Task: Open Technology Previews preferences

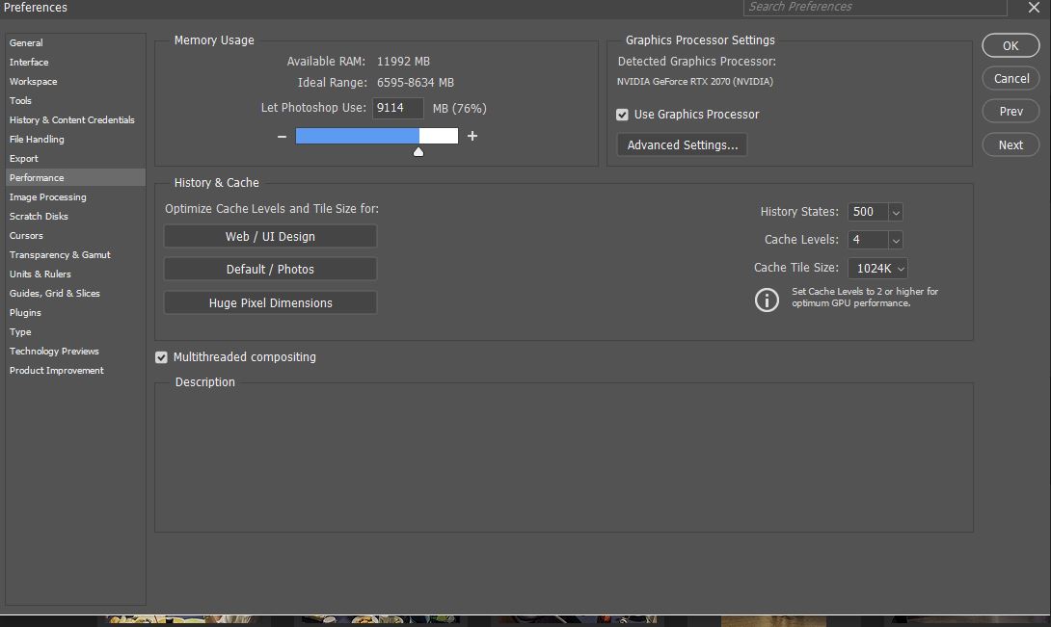Action: click(53, 351)
